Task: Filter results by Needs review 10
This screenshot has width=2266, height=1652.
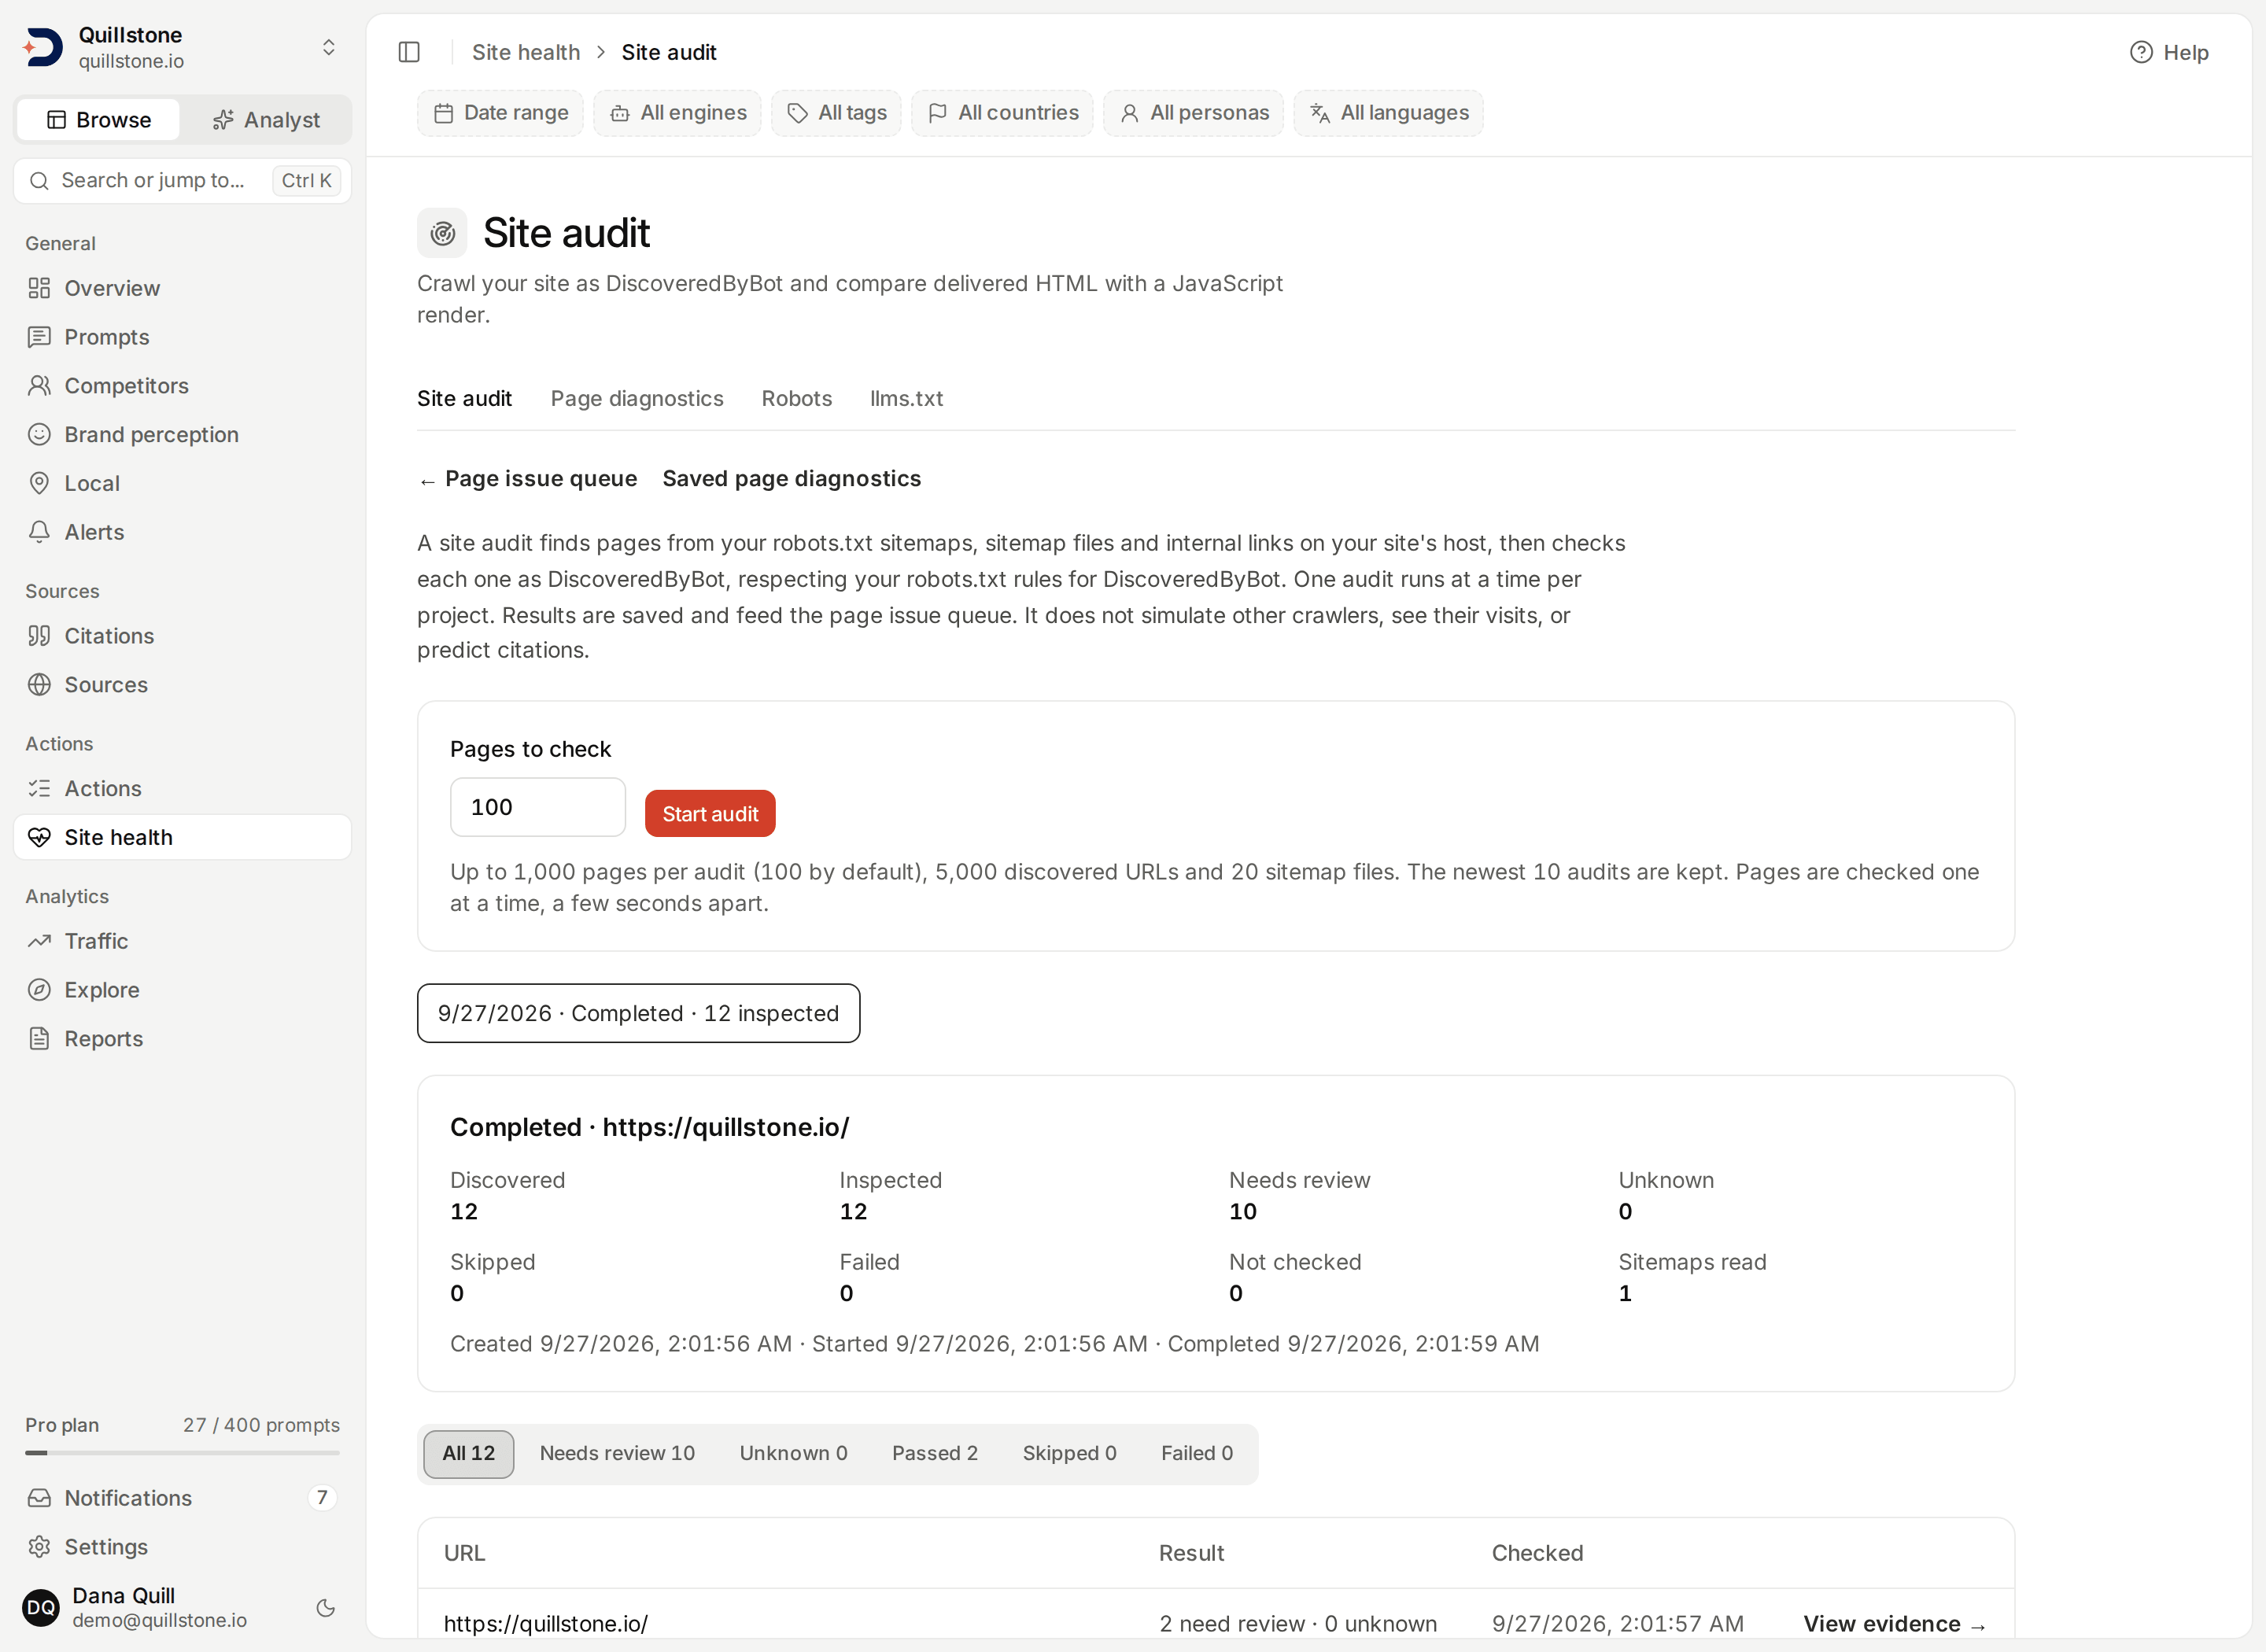Action: 617,1453
